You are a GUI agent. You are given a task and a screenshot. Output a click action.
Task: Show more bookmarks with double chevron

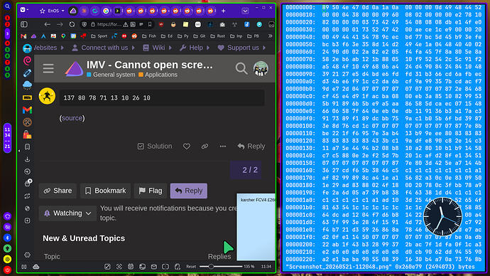(270, 36)
